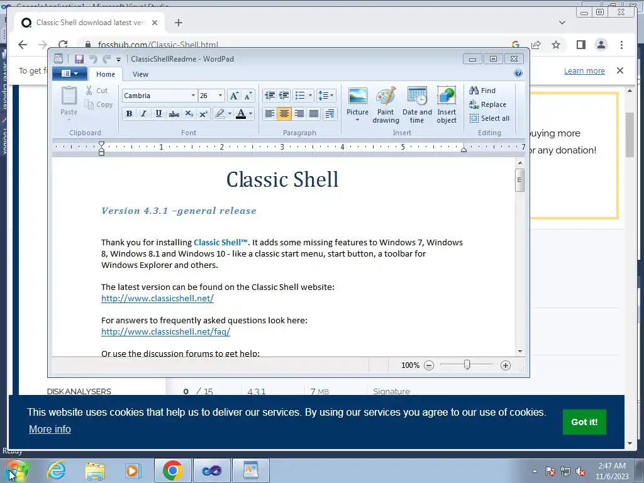This screenshot has width=644, height=483.
Task: Click the Shrink font button
Action: [248, 96]
